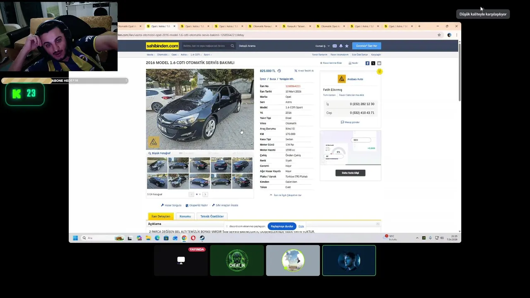Close the Renault / Taliant tab

tap(310, 26)
